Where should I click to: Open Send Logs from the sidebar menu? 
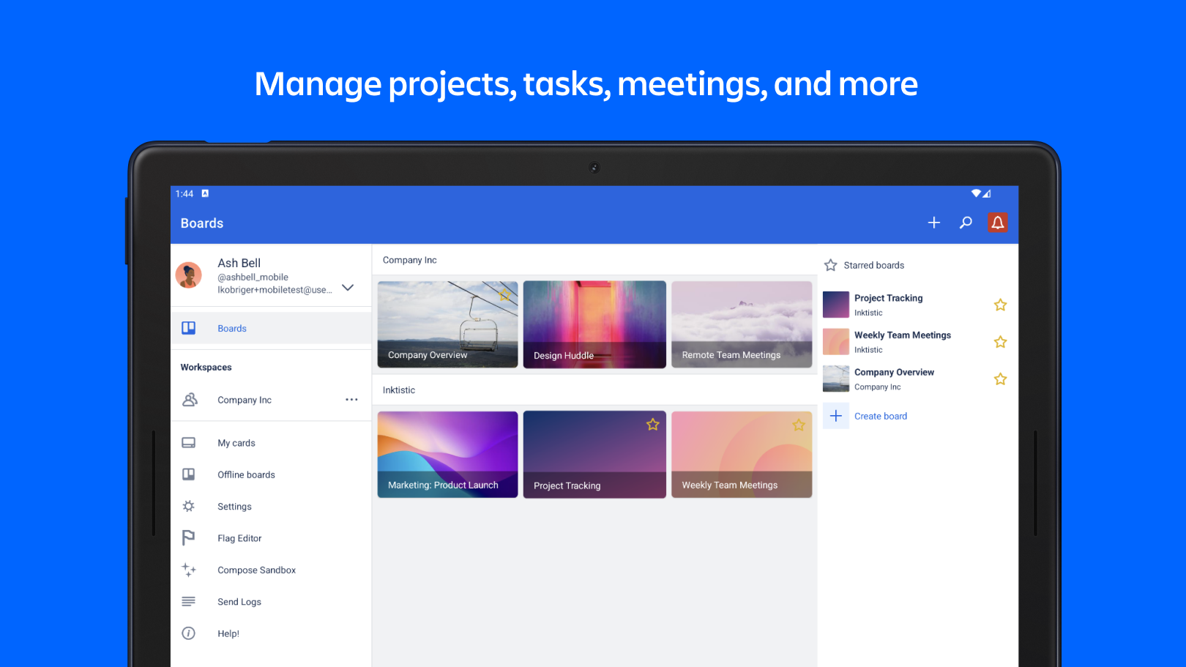tap(239, 601)
